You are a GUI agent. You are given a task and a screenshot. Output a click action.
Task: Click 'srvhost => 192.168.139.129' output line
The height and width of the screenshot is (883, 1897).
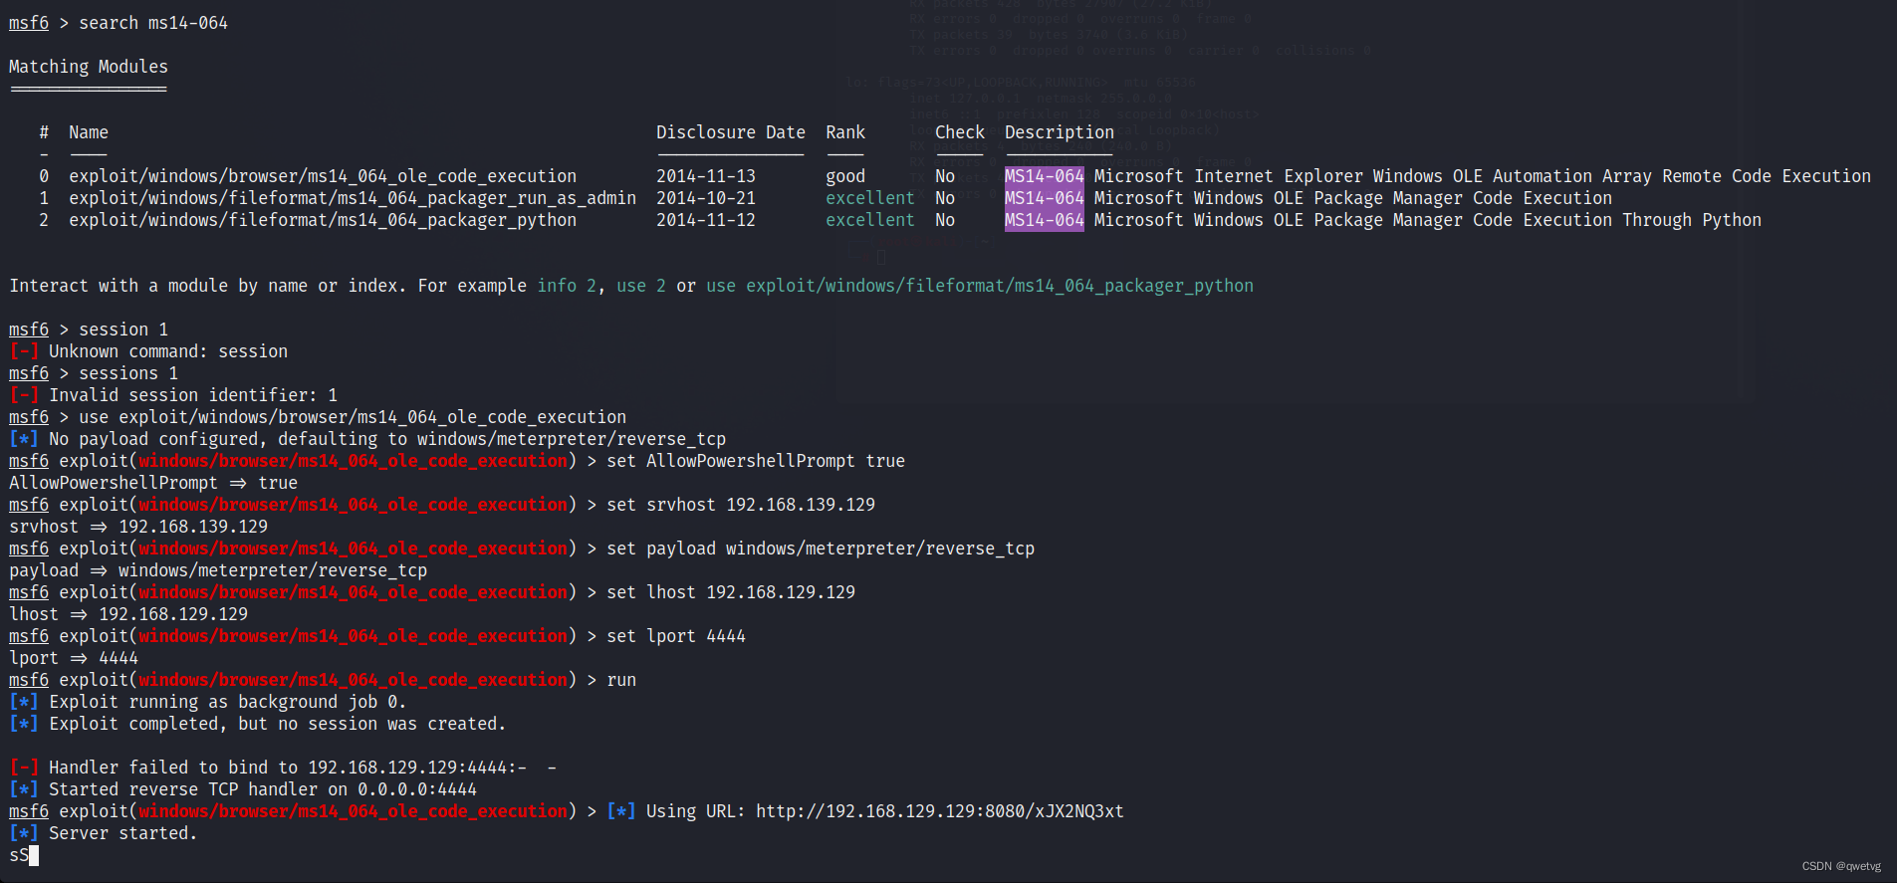tap(138, 527)
